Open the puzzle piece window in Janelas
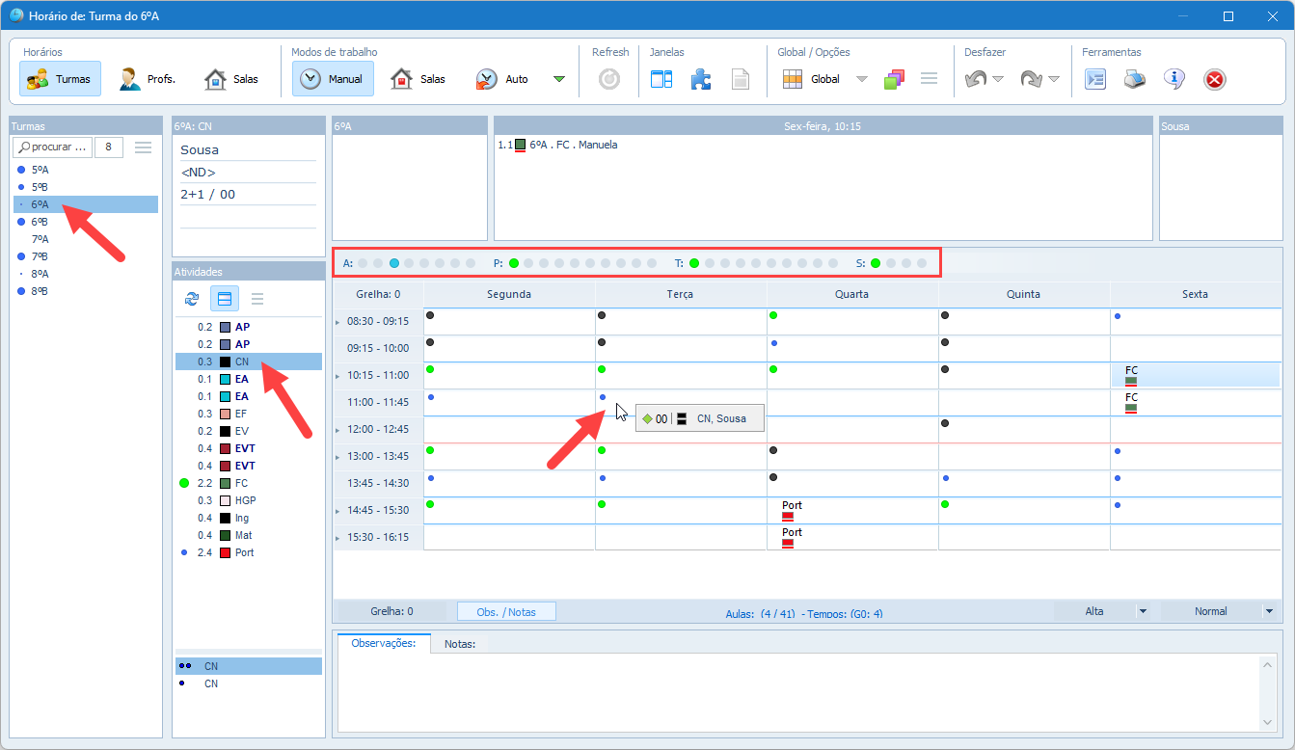 701,79
